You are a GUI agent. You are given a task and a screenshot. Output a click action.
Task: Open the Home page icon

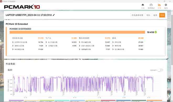click(143, 5)
